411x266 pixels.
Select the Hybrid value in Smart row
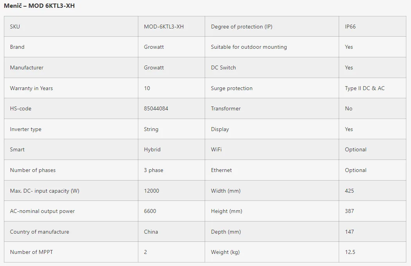[152, 149]
